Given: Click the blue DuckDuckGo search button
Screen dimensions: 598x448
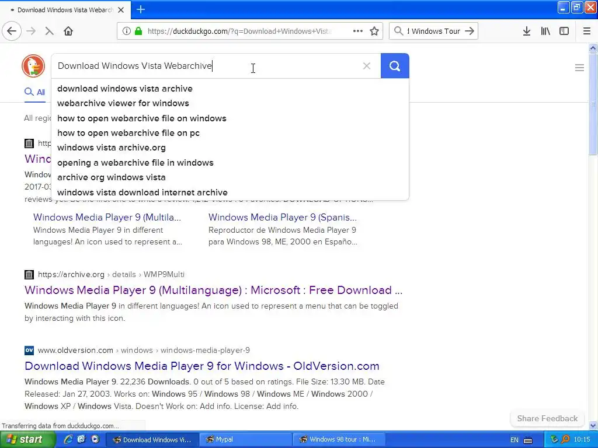Looking at the screenshot, I should [x=395, y=66].
